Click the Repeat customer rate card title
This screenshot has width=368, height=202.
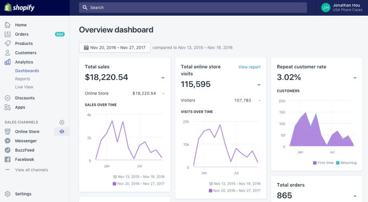(x=301, y=67)
